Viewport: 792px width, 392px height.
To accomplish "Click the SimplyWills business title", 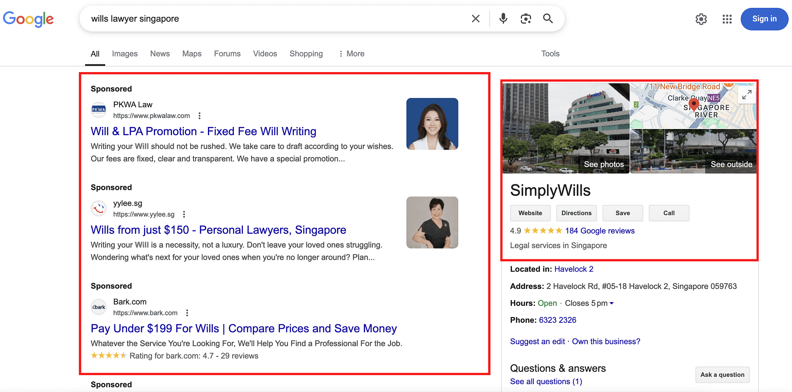I will [x=550, y=190].
